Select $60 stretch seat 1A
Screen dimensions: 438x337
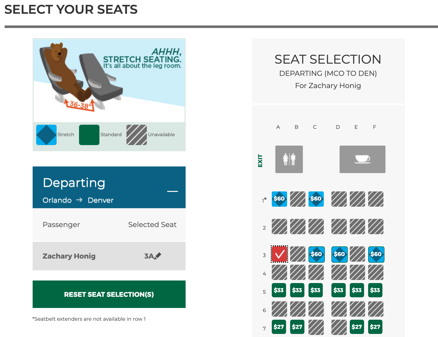(279, 199)
